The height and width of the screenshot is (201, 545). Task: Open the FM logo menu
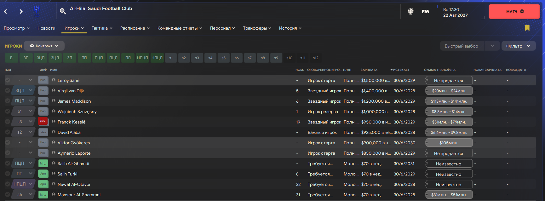pyautogui.click(x=425, y=12)
